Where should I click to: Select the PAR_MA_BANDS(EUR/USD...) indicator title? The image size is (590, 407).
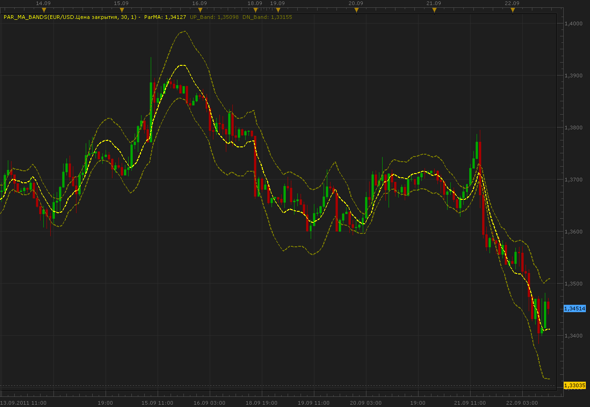click(71, 17)
